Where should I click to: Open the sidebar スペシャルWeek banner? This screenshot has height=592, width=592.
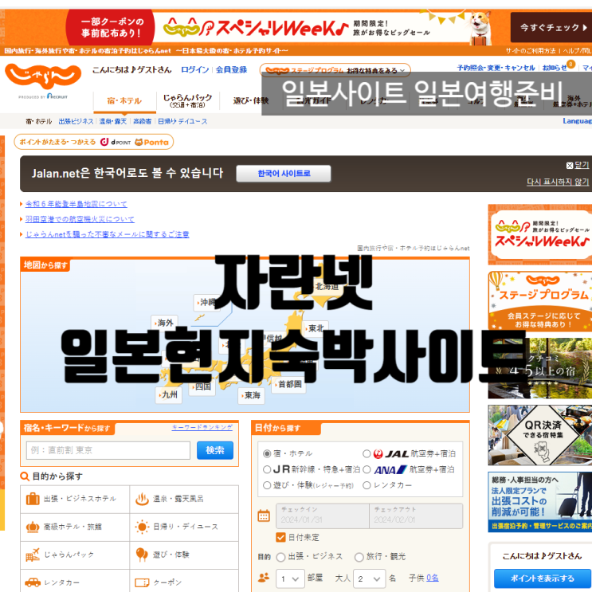point(540,234)
